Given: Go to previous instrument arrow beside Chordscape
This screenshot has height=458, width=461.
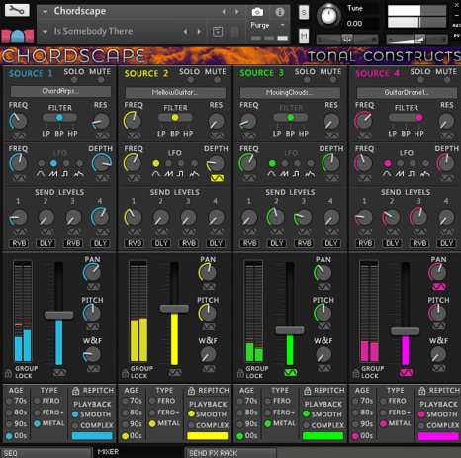Looking at the screenshot, I should (224, 12).
